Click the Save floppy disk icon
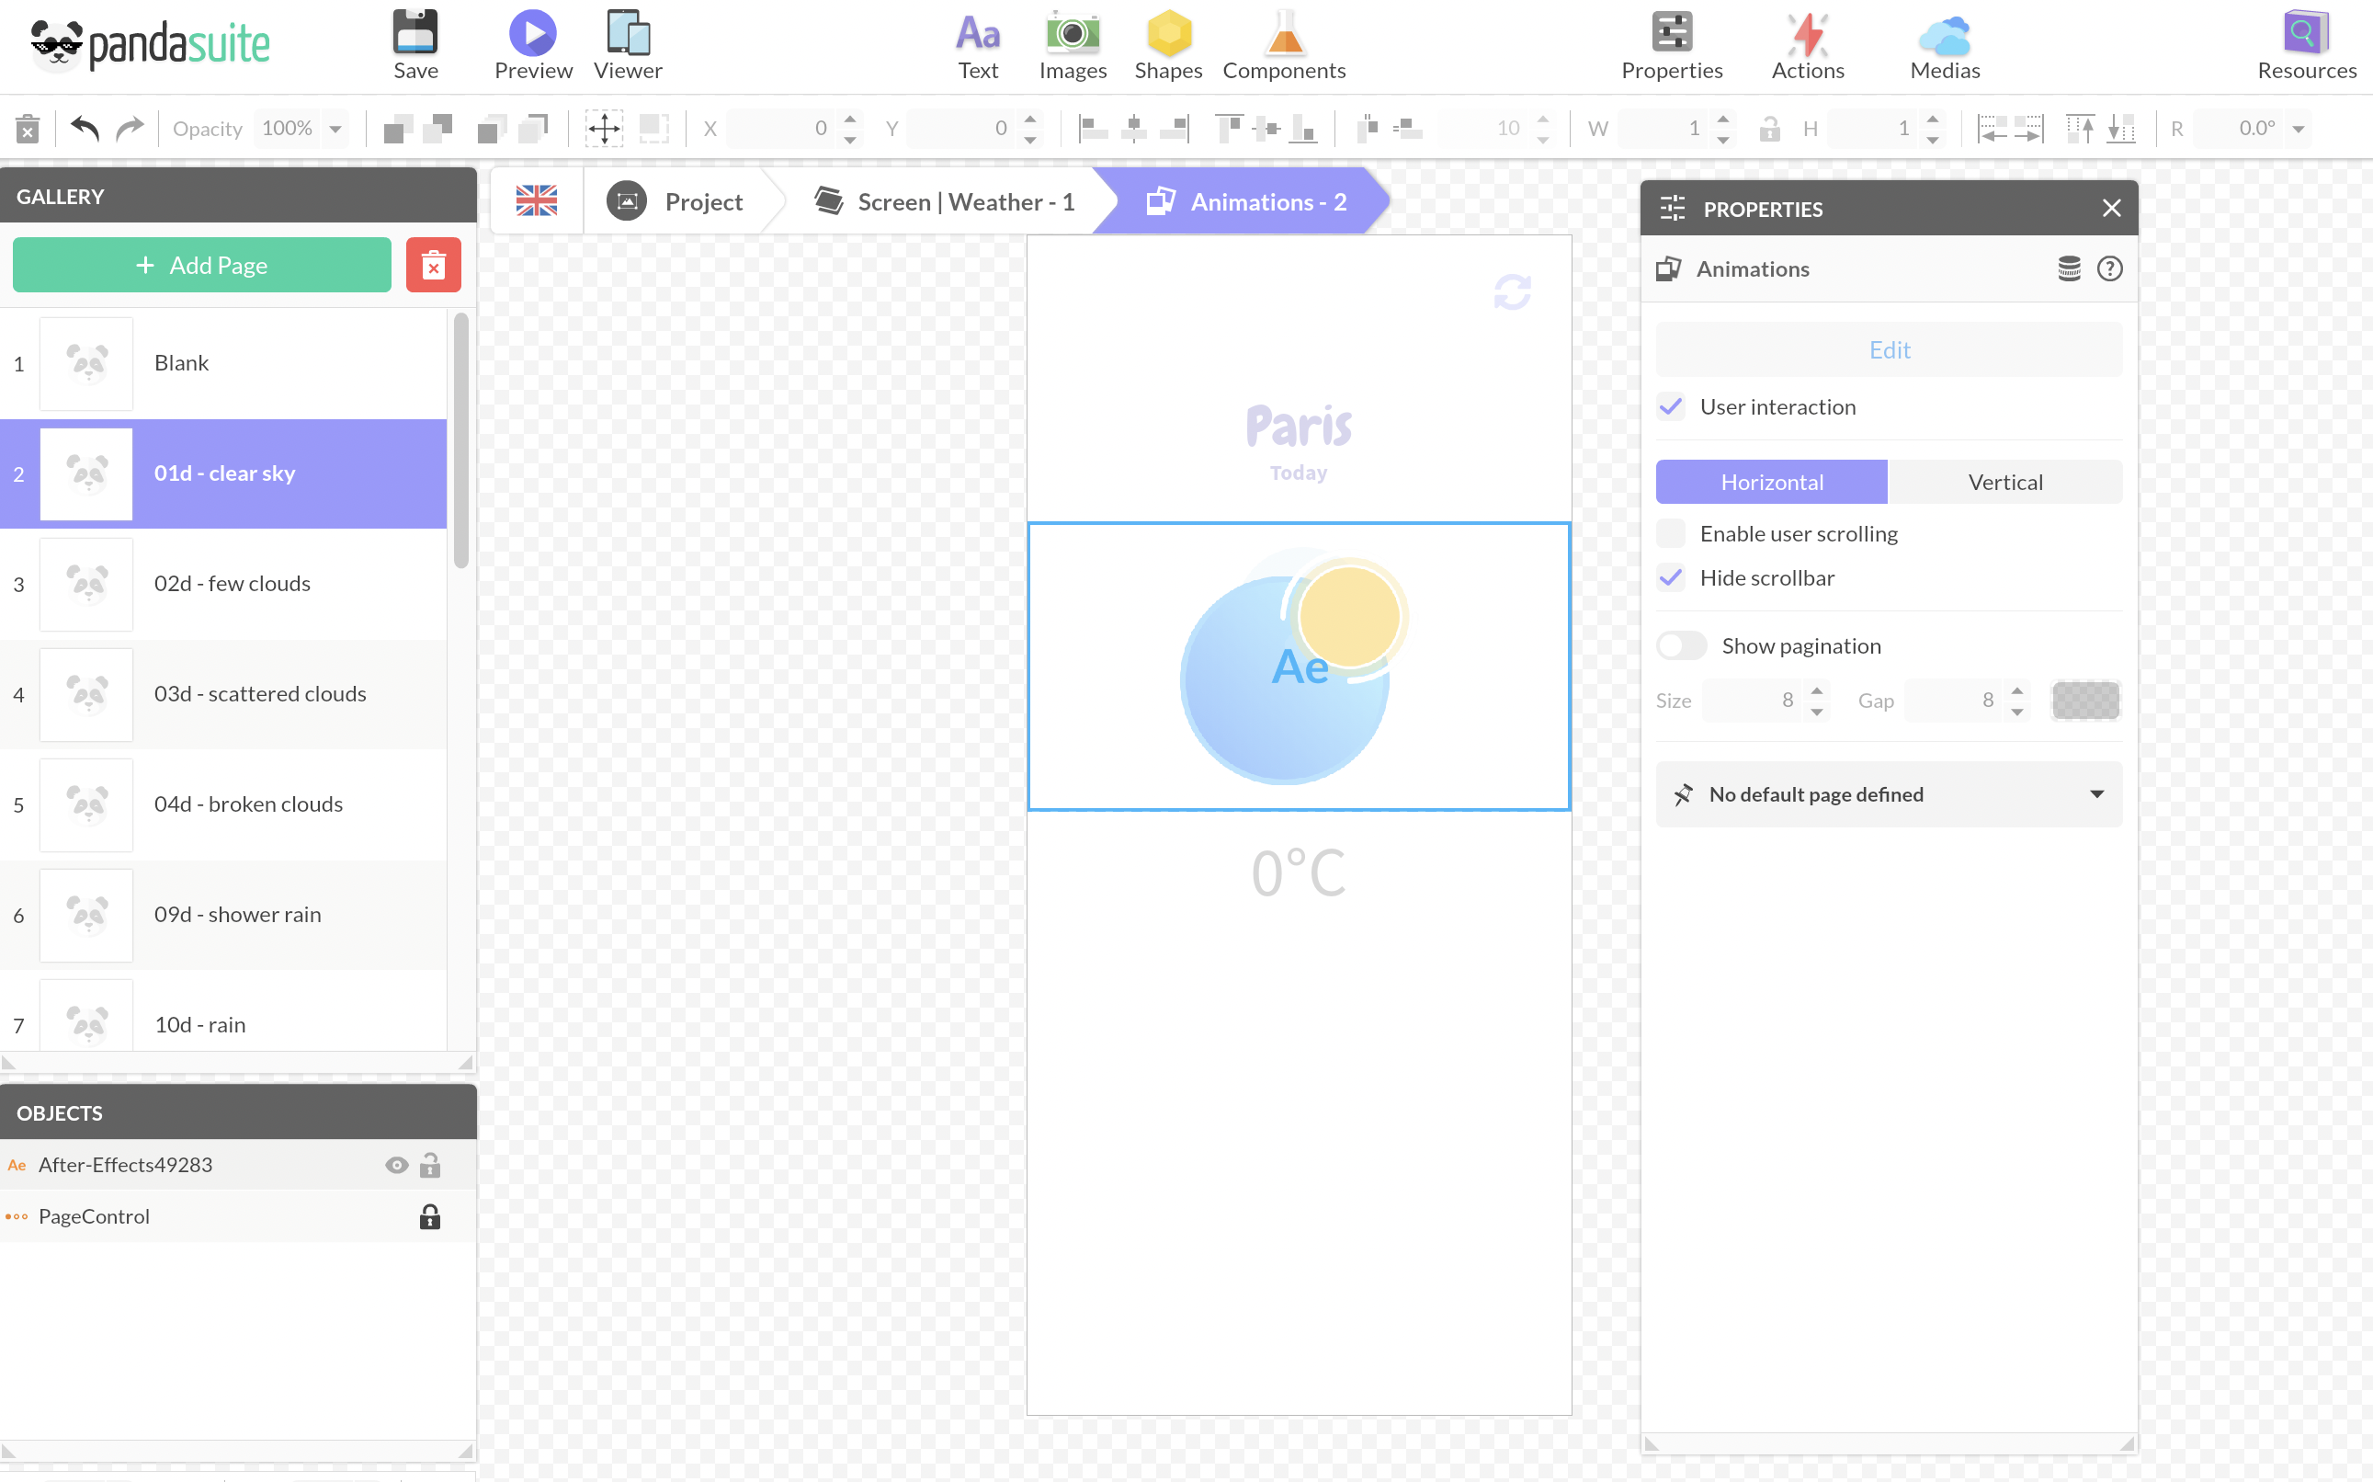Image resolution: width=2373 pixels, height=1482 pixels. (415, 33)
